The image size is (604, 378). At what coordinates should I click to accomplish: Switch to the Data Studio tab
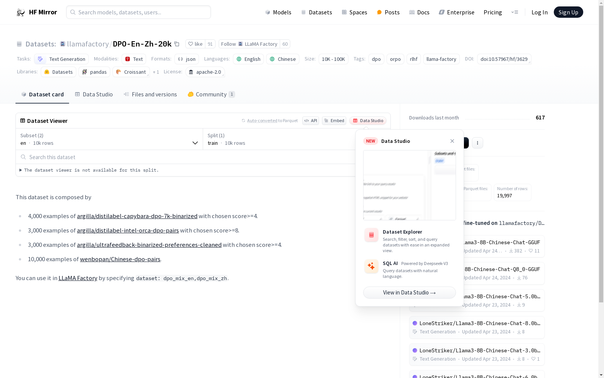click(x=94, y=94)
